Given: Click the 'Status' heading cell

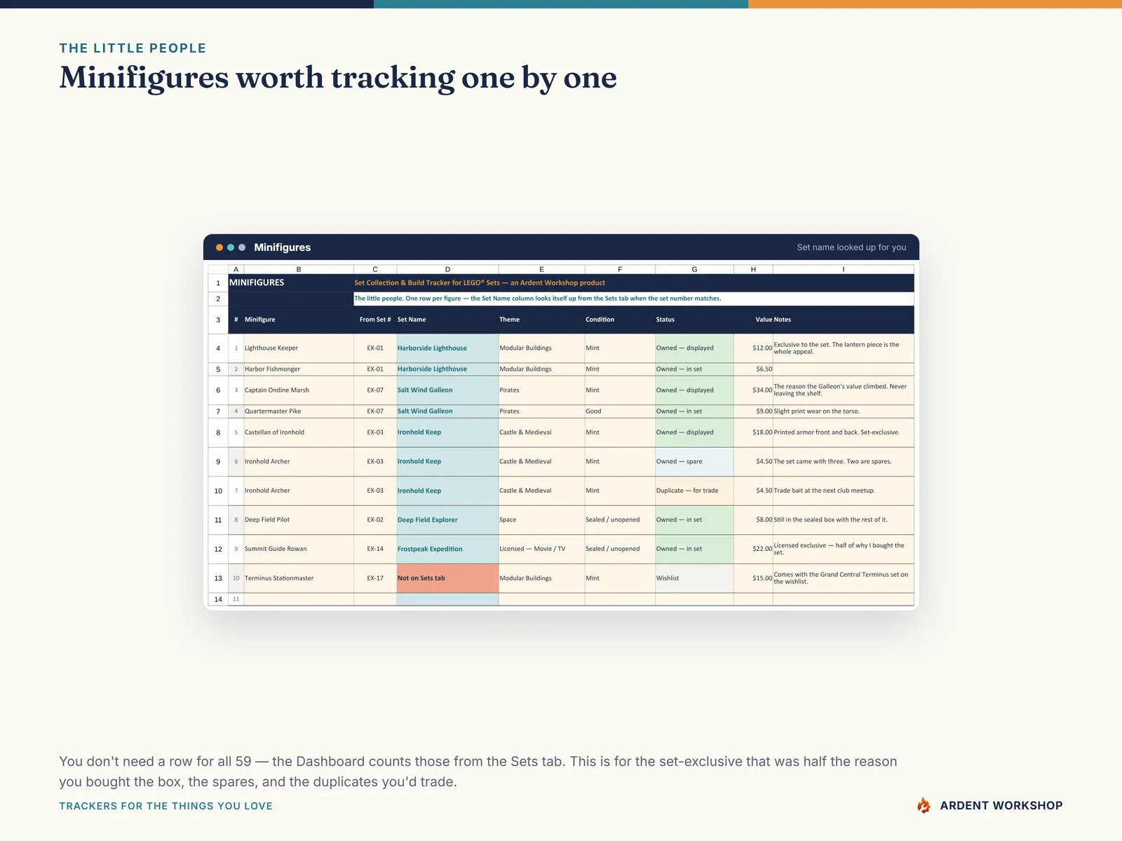Looking at the screenshot, I should (694, 320).
